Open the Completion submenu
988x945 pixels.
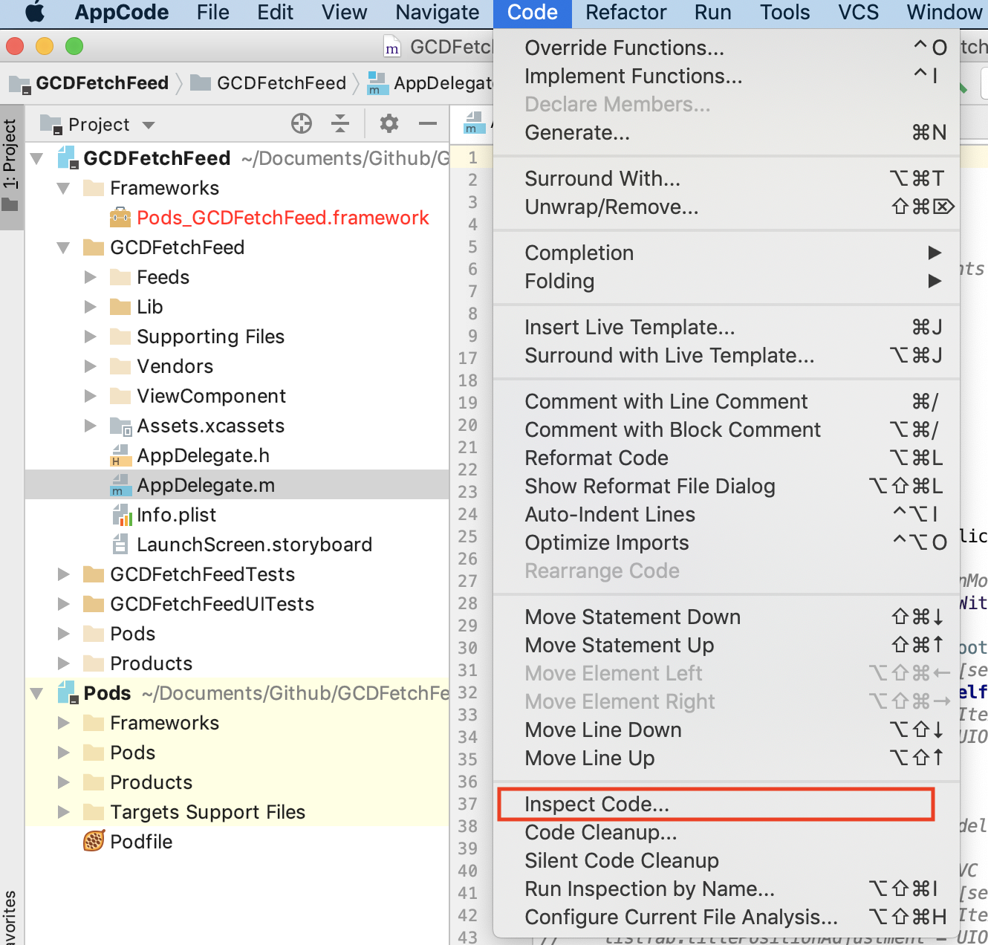[x=579, y=253]
